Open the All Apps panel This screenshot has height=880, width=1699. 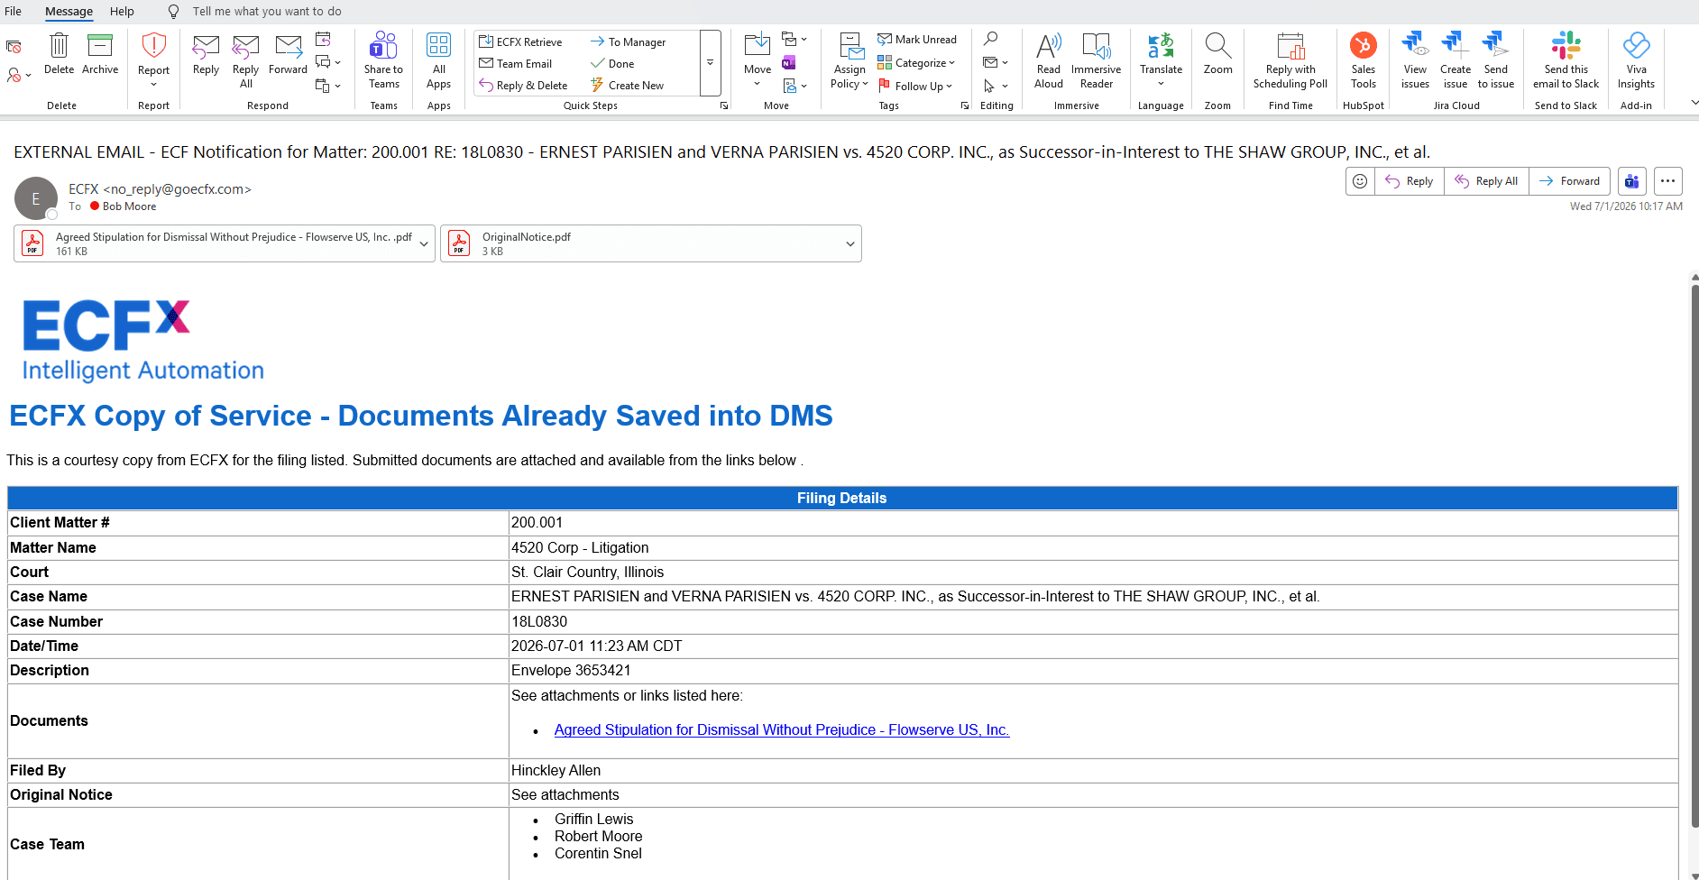438,60
